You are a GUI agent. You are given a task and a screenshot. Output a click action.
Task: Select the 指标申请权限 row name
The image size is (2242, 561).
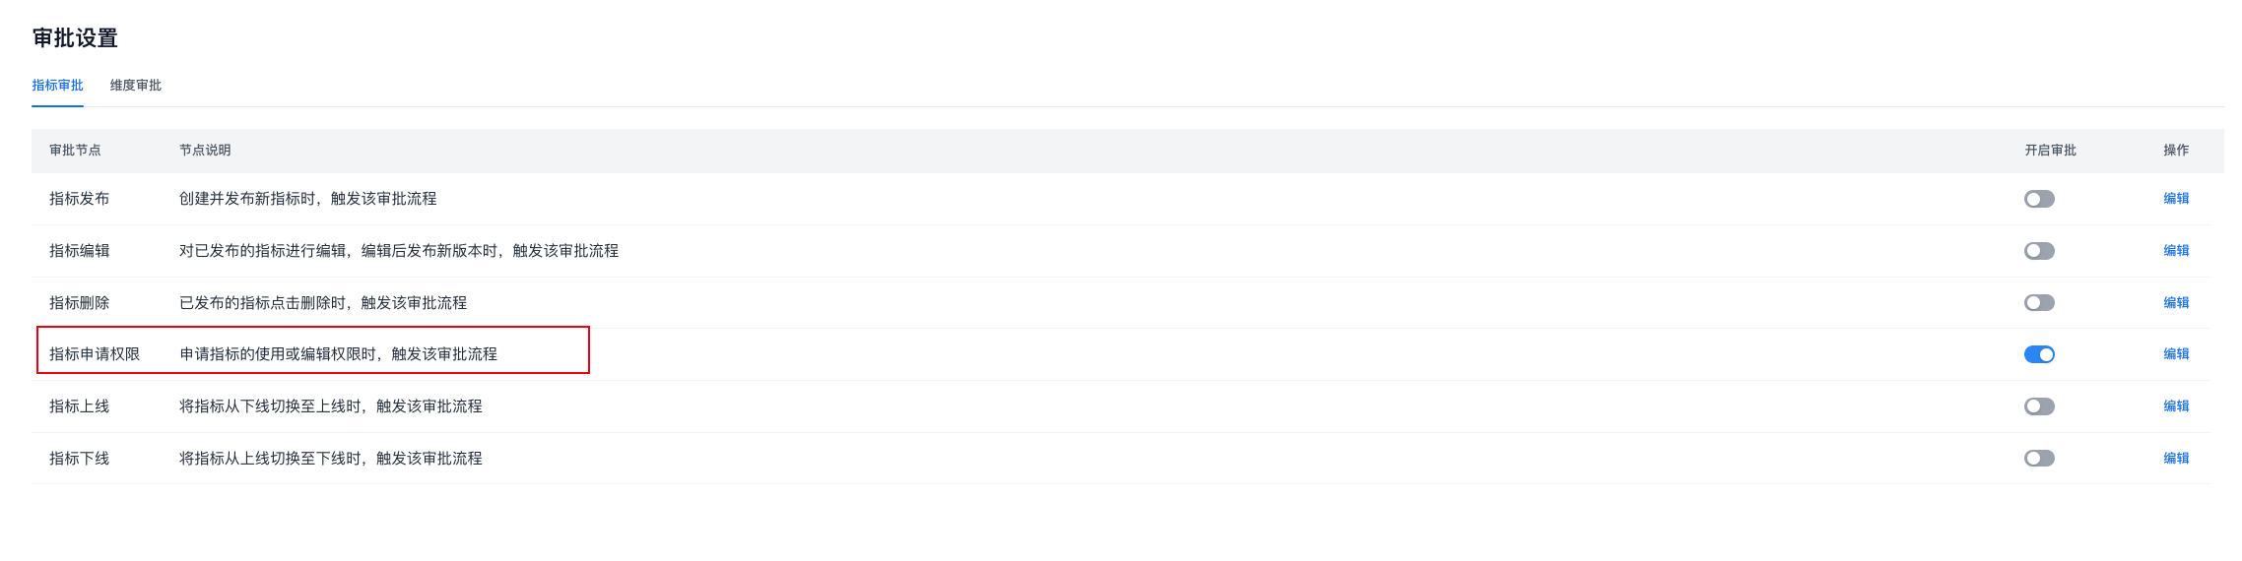pyautogui.click(x=95, y=354)
